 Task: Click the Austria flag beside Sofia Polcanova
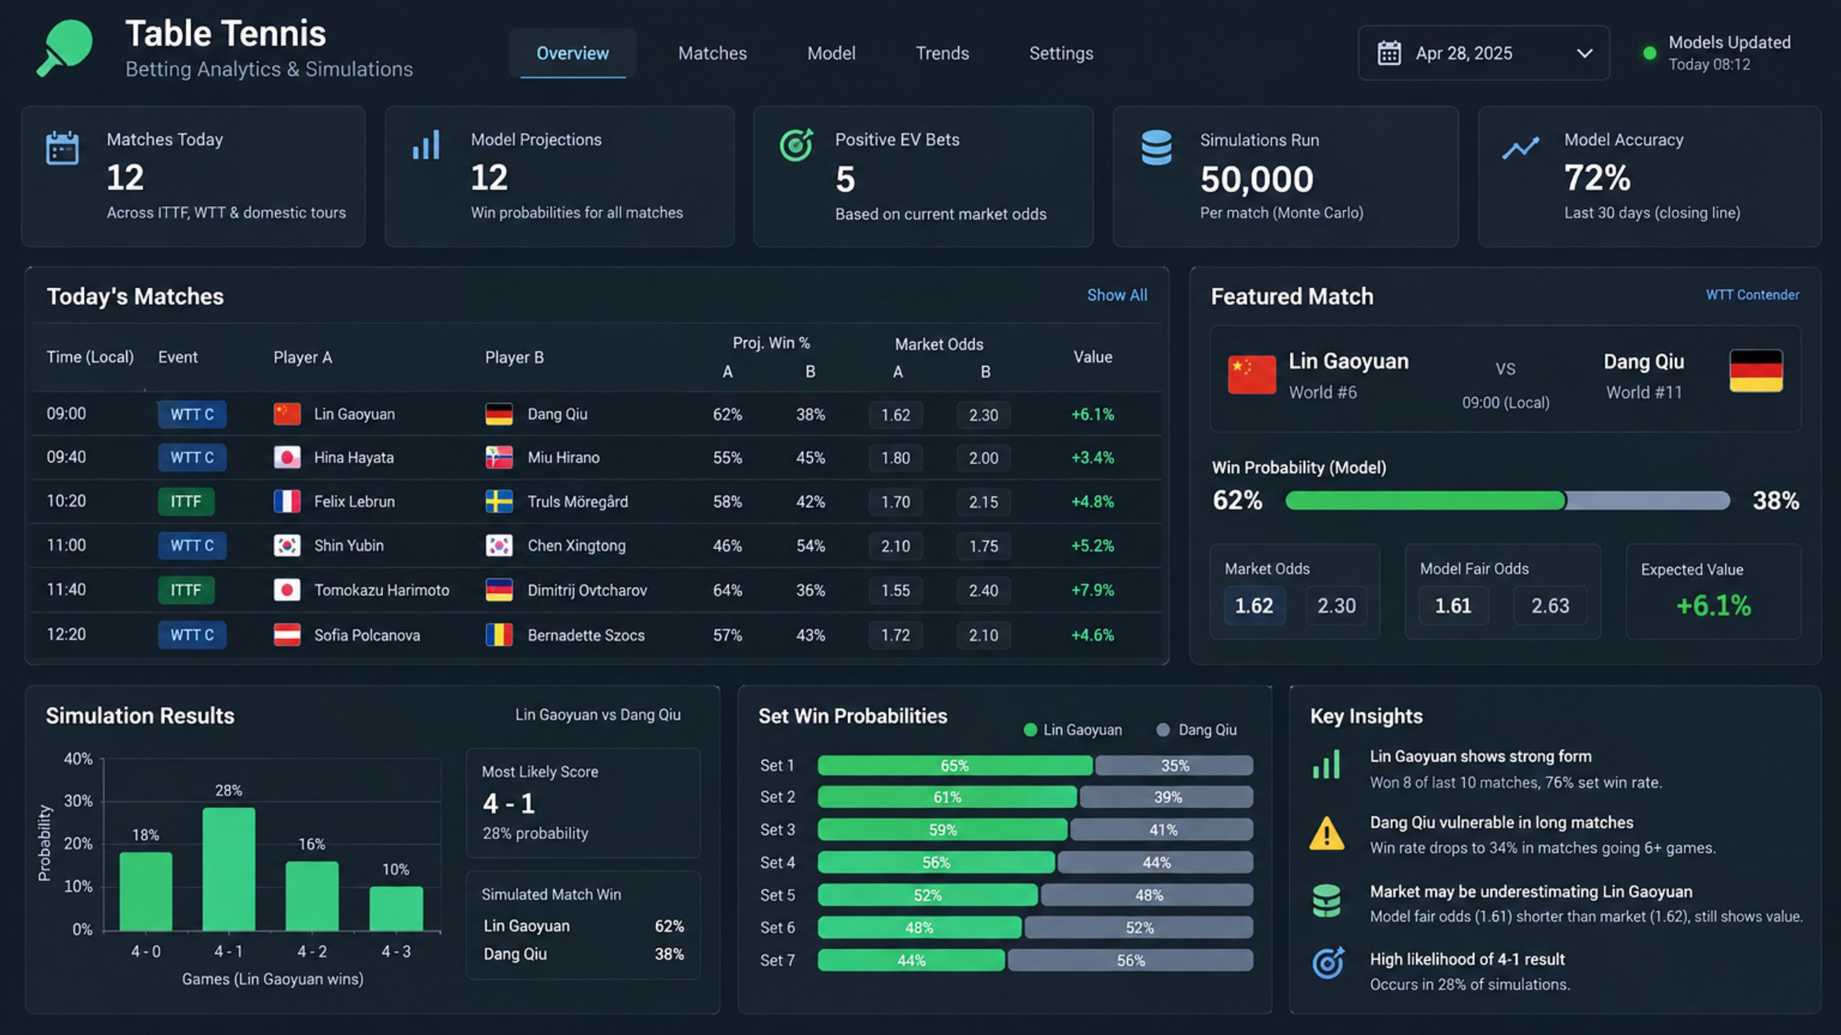(x=287, y=635)
